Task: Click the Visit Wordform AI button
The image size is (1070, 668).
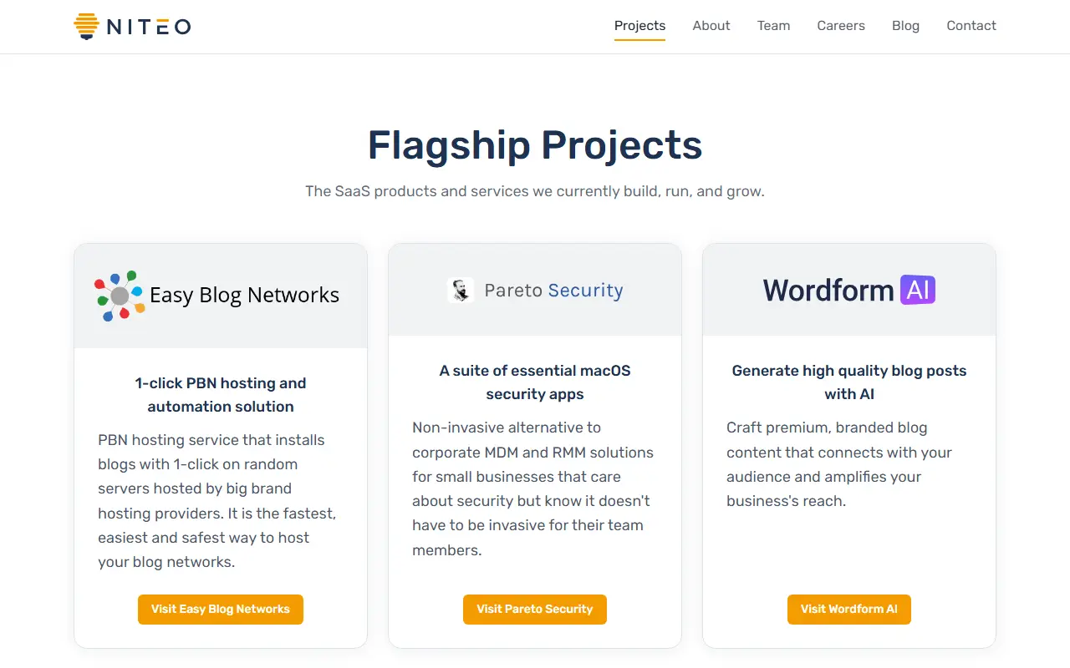Action: click(x=849, y=610)
